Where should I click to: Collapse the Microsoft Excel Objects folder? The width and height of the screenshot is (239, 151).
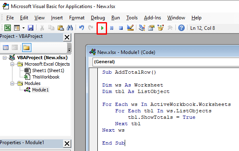(12, 64)
